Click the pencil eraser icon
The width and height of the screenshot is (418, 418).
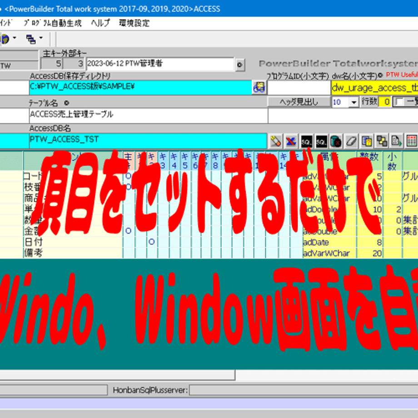point(276,141)
